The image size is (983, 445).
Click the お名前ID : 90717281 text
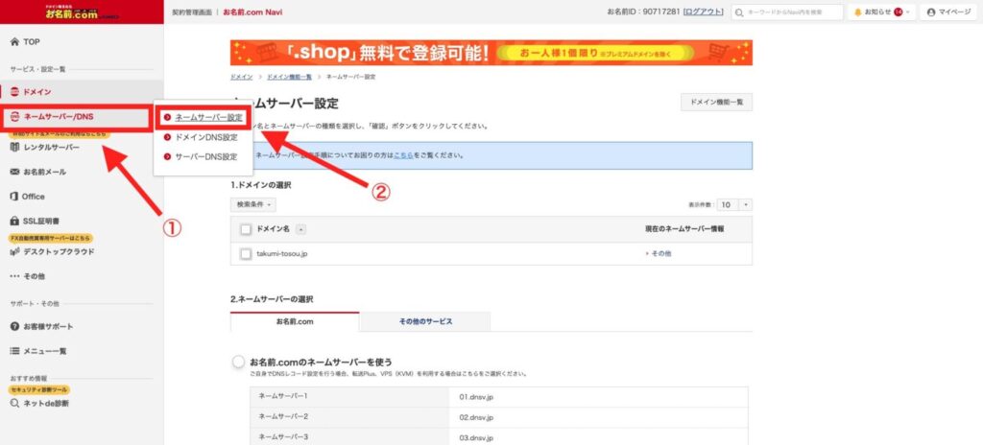pos(644,12)
